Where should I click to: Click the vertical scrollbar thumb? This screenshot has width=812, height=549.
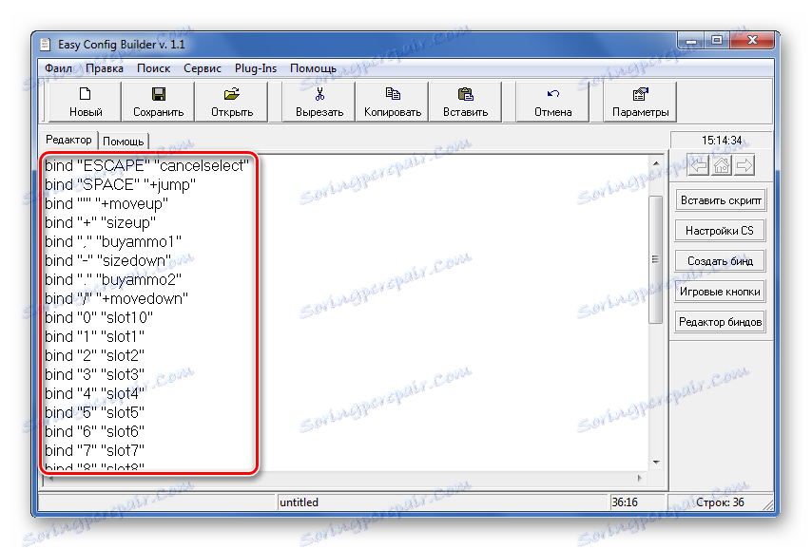pos(656,259)
